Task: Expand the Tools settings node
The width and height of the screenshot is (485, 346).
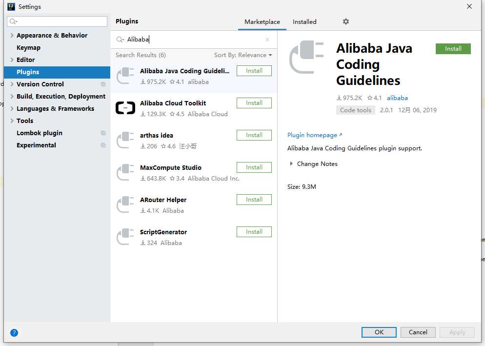Action: 12,121
